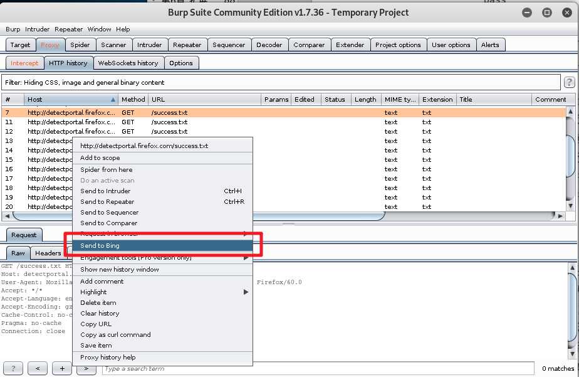Click the previous match '<' button
Viewport: 579px width, 377px height.
click(38, 368)
